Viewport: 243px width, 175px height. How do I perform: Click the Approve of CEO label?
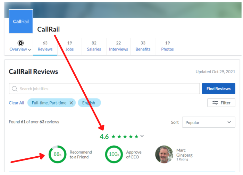click(134, 155)
